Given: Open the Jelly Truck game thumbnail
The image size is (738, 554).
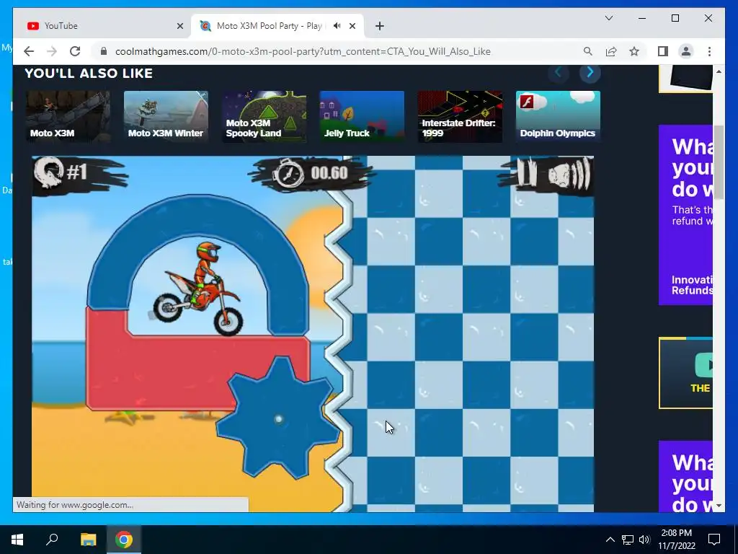Looking at the screenshot, I should (362, 116).
